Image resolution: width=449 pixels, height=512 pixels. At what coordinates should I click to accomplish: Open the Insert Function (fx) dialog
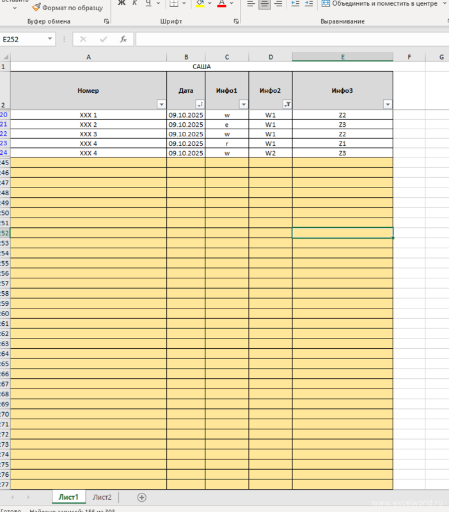pos(123,39)
